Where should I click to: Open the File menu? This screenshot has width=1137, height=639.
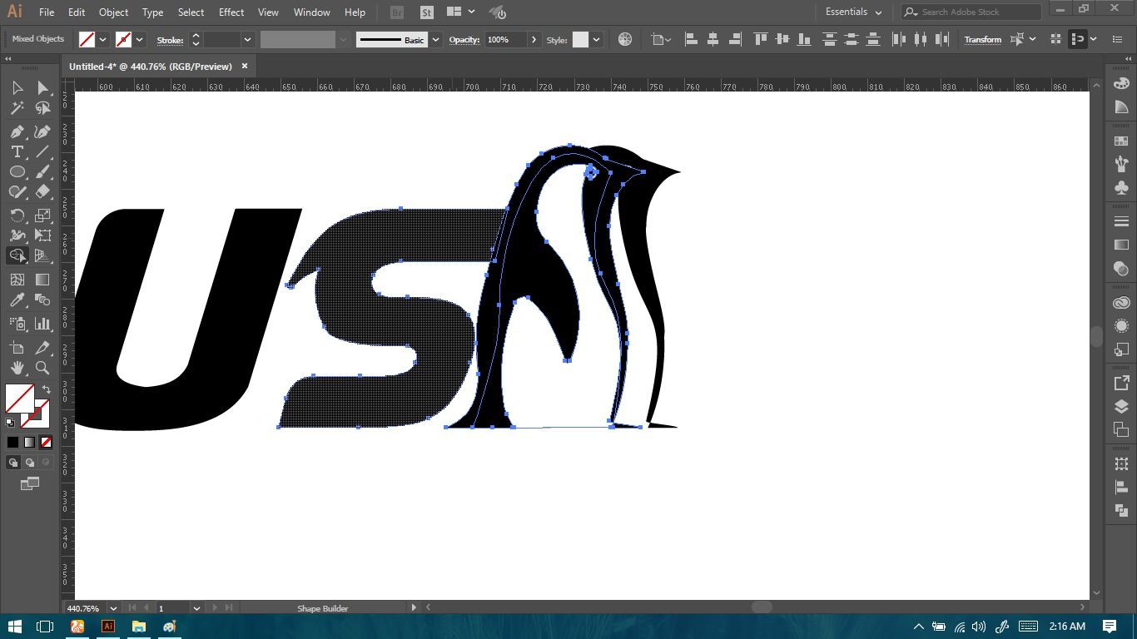tap(47, 12)
